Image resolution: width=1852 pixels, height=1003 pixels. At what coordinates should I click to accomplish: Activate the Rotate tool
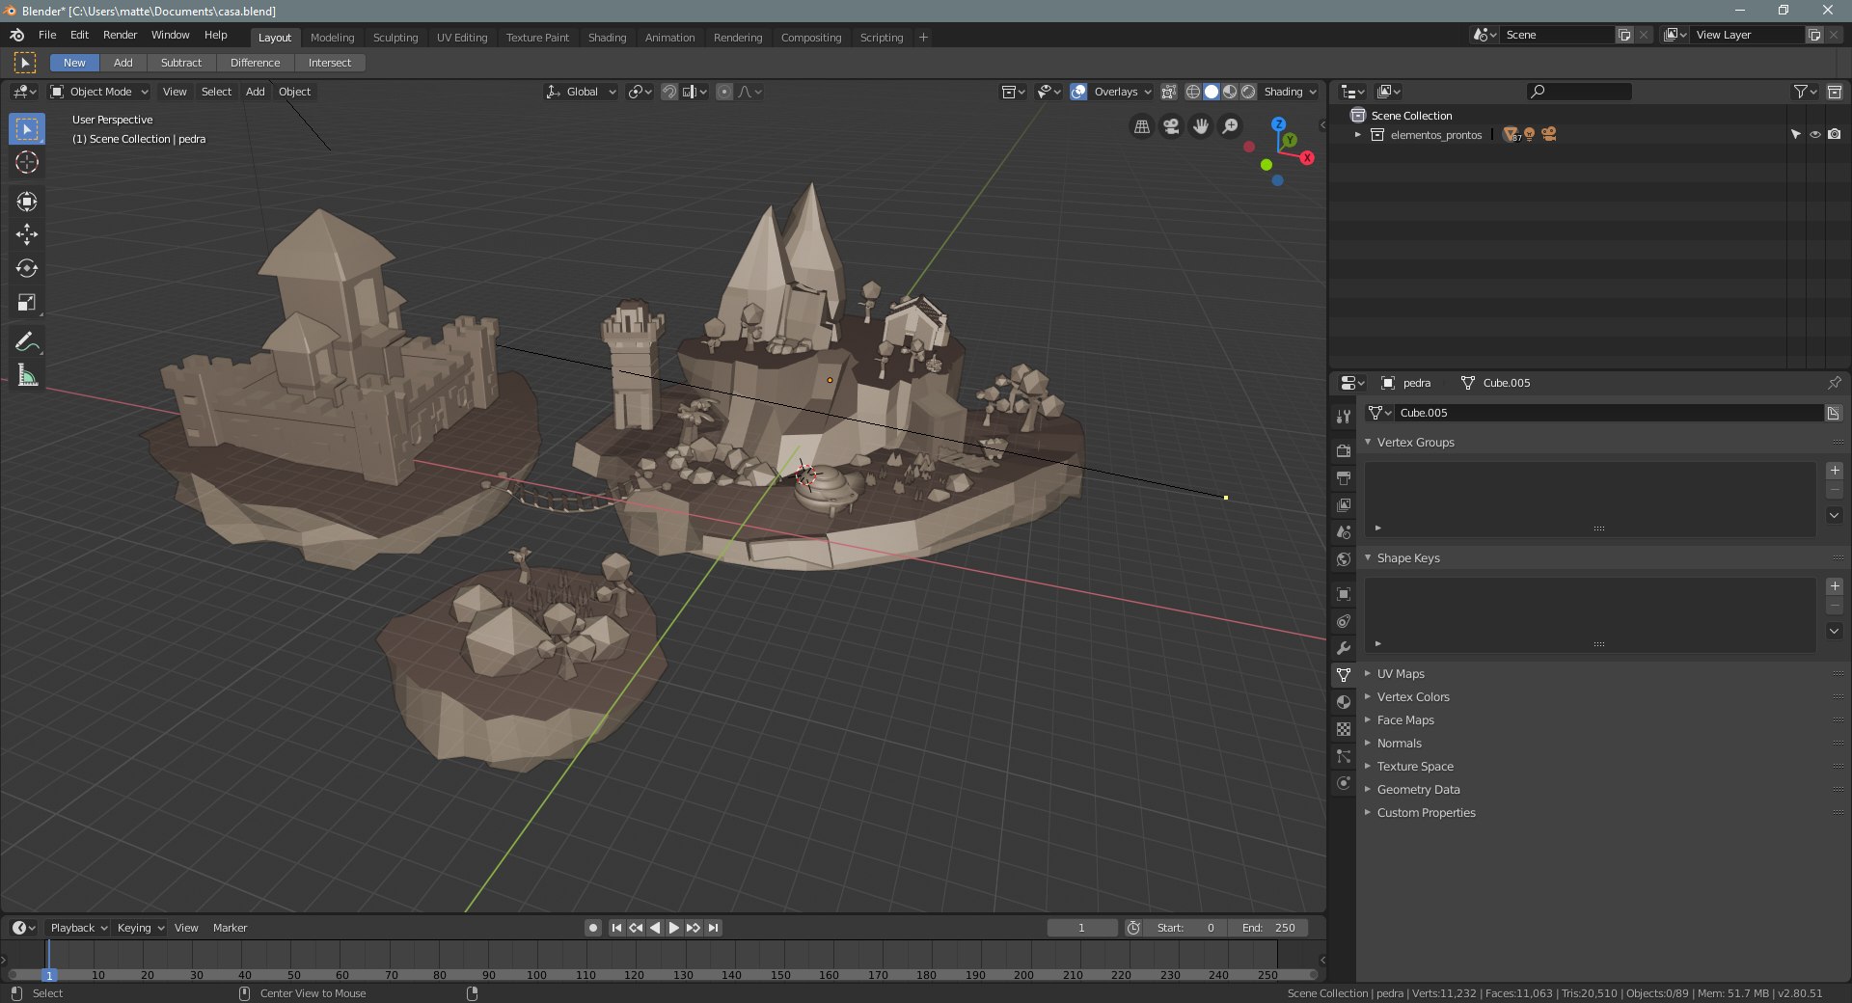[x=27, y=268]
